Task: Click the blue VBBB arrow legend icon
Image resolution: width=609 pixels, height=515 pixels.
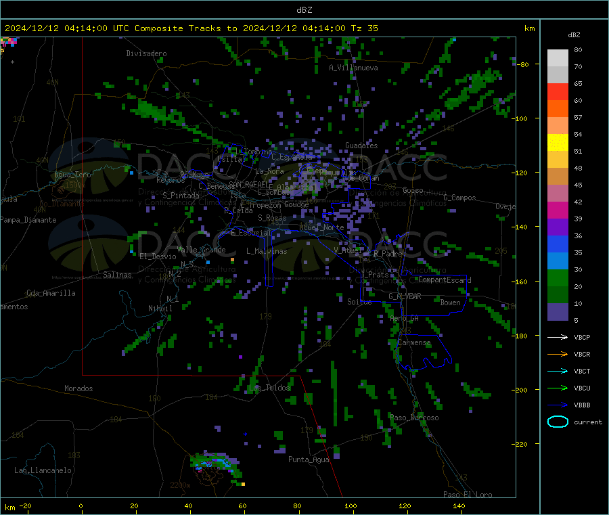Action: pyautogui.click(x=558, y=405)
